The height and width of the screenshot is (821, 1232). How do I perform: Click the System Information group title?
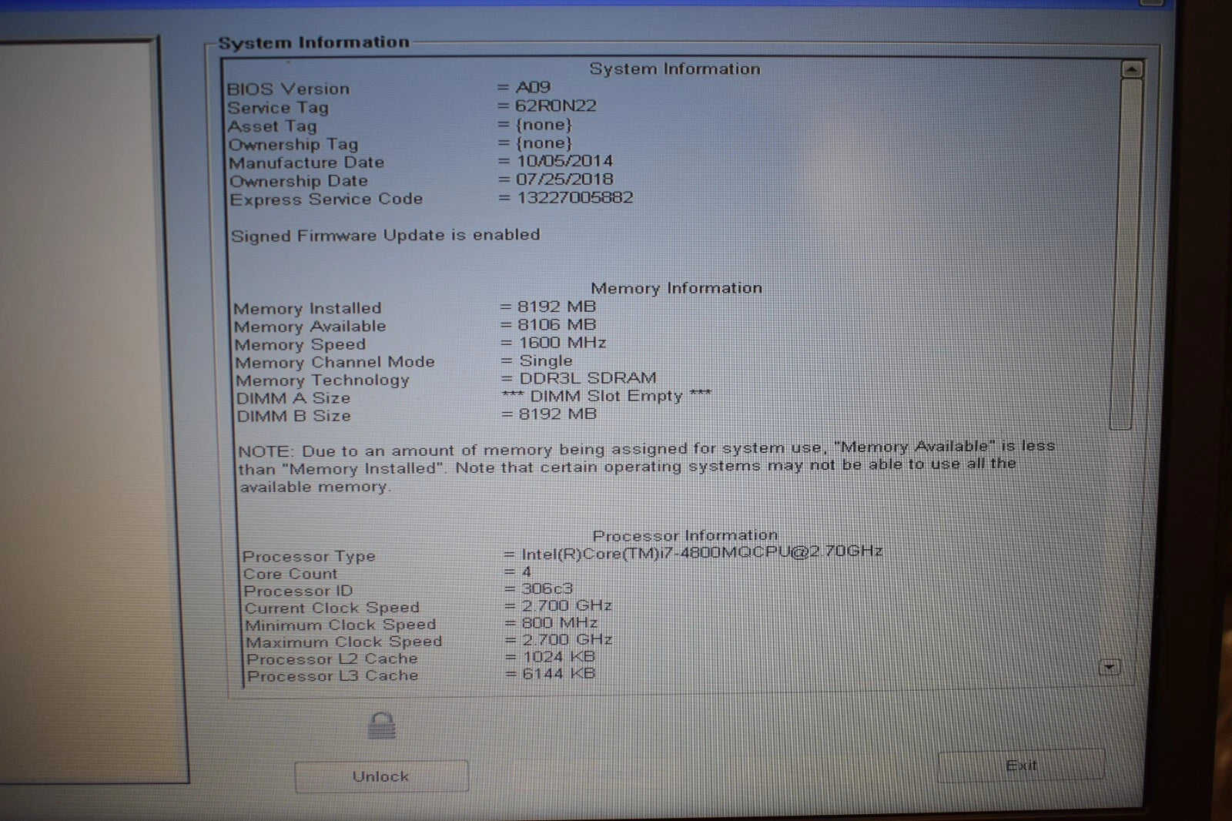(313, 42)
